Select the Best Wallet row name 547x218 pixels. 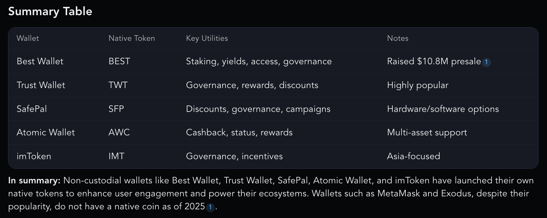(40, 61)
